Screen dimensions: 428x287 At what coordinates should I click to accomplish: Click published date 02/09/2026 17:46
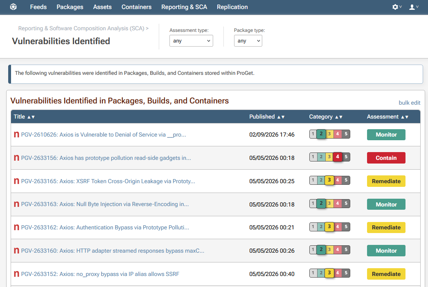pyautogui.click(x=272, y=135)
